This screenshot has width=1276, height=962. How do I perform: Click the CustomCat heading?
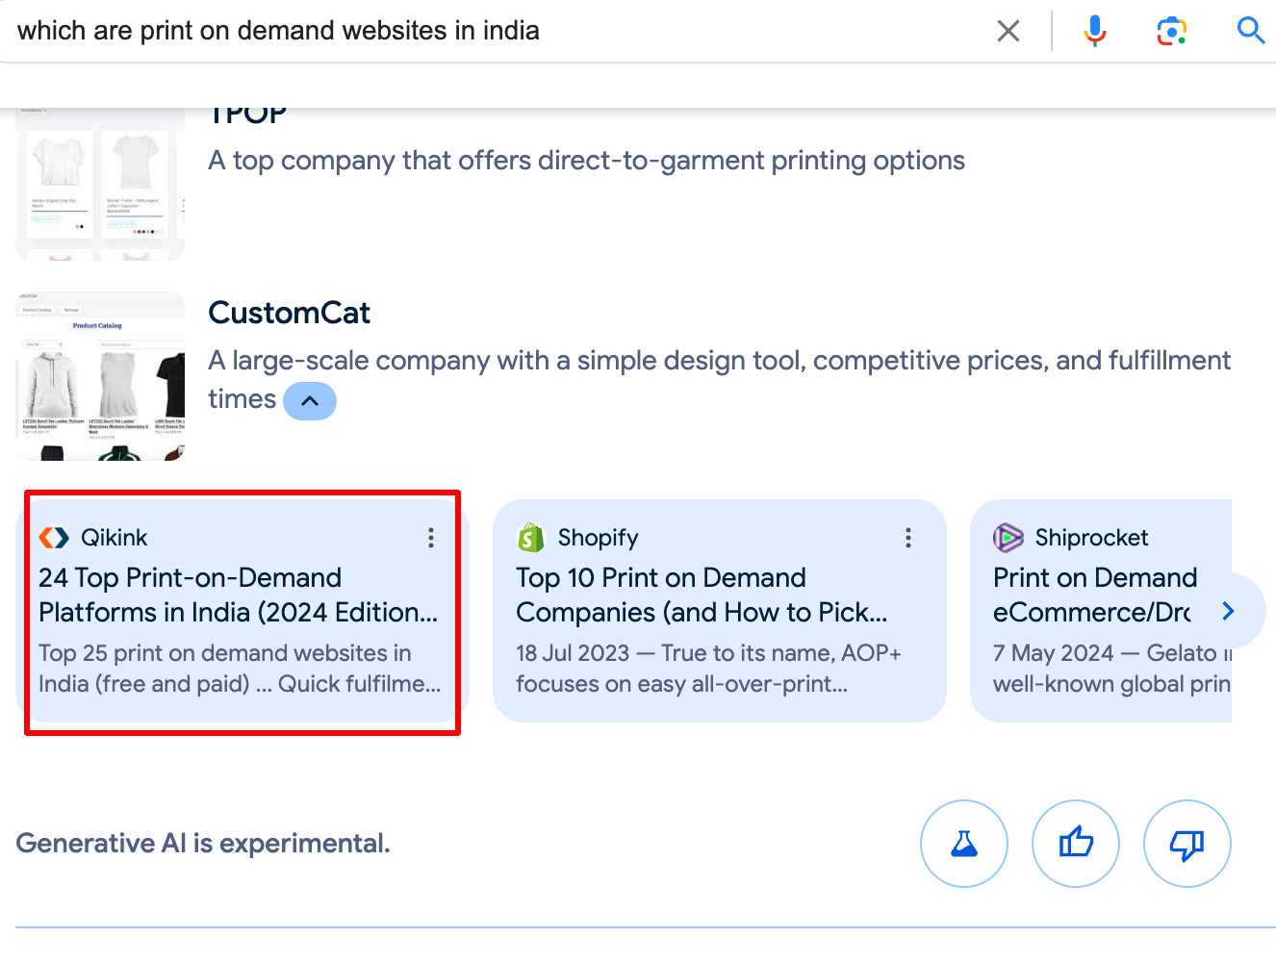[289, 313]
